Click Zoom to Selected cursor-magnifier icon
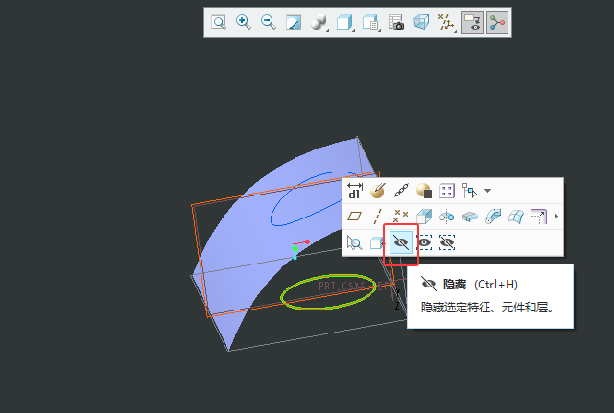This screenshot has width=614, height=413. (355, 242)
